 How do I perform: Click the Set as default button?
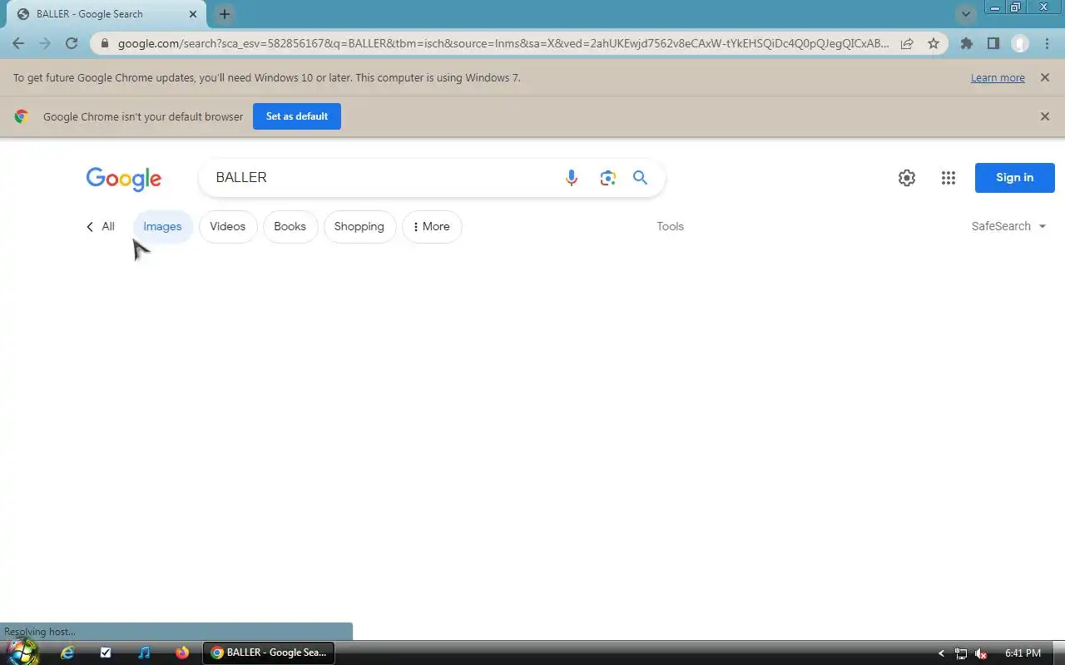297,116
